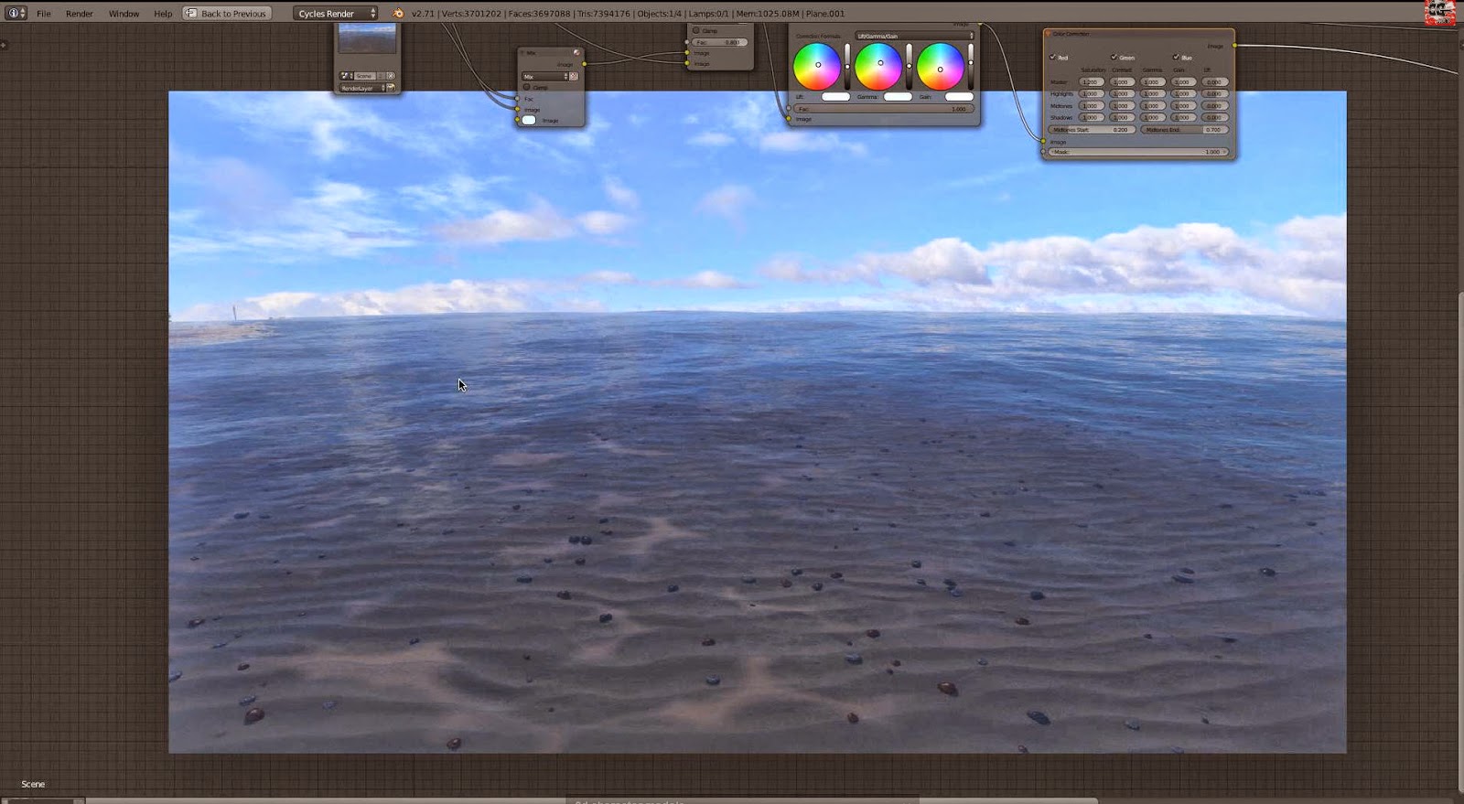This screenshot has width=1464, height=804.
Task: Click the Lift white color swatch
Action: pyautogui.click(x=836, y=96)
